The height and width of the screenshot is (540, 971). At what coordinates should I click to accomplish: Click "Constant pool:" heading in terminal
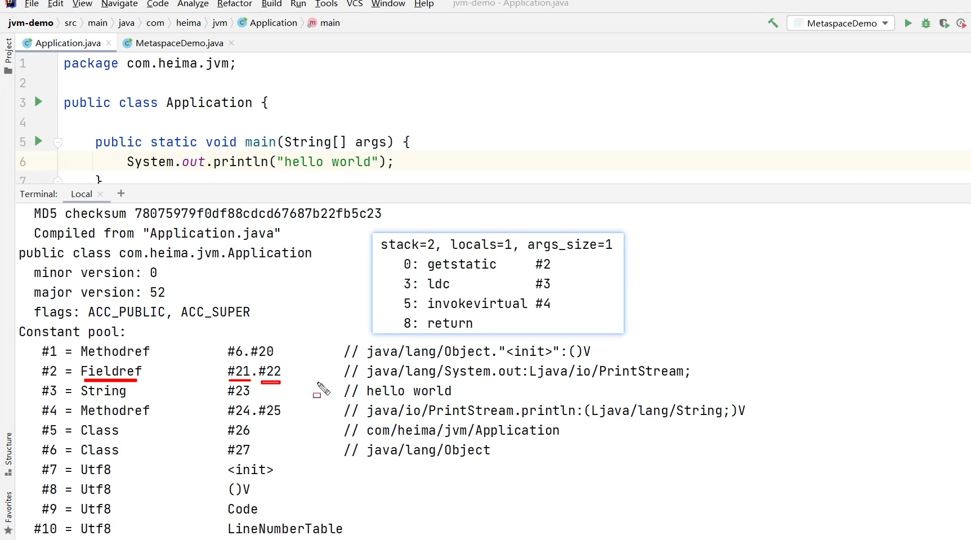(x=72, y=332)
